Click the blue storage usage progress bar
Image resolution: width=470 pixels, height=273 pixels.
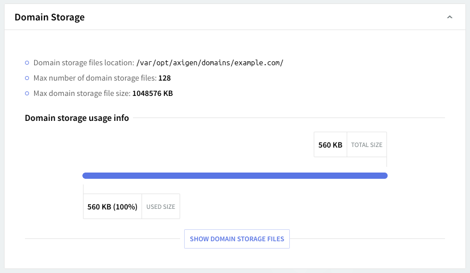pyautogui.click(x=235, y=175)
